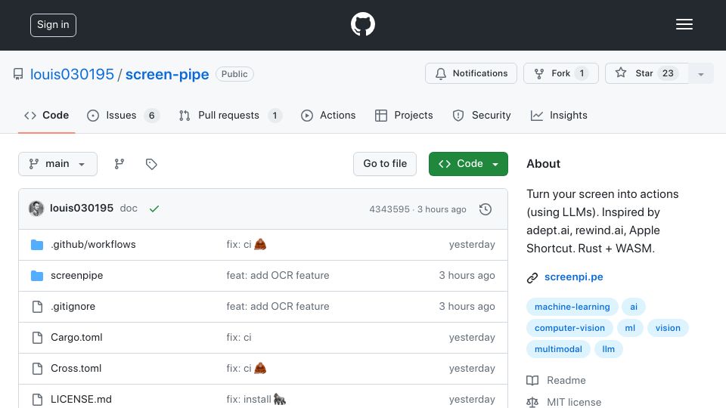Star the repository using Star label
Screen dimensions: 726x408
coord(644,73)
